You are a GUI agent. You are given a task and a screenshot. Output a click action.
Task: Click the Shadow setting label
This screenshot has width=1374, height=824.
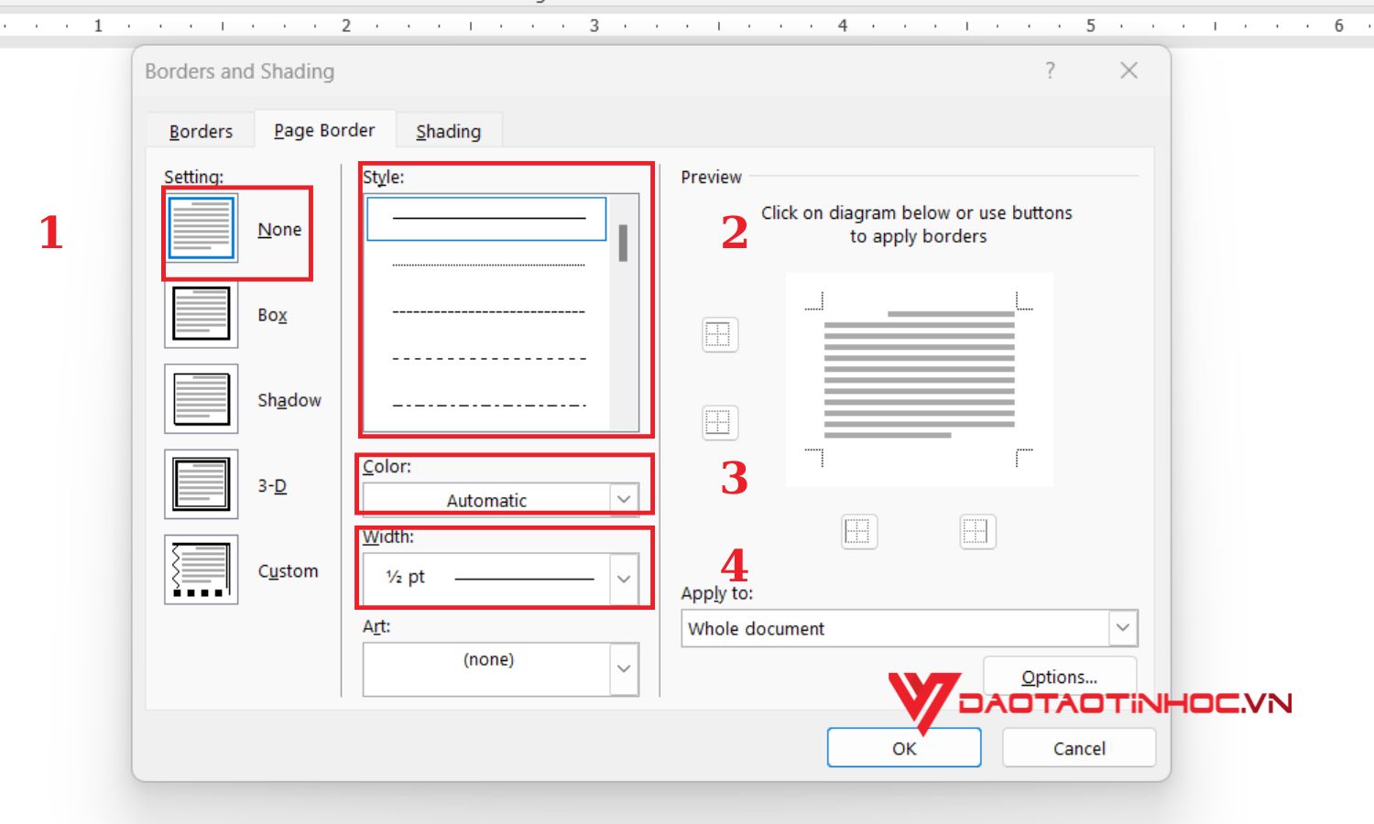tap(289, 400)
